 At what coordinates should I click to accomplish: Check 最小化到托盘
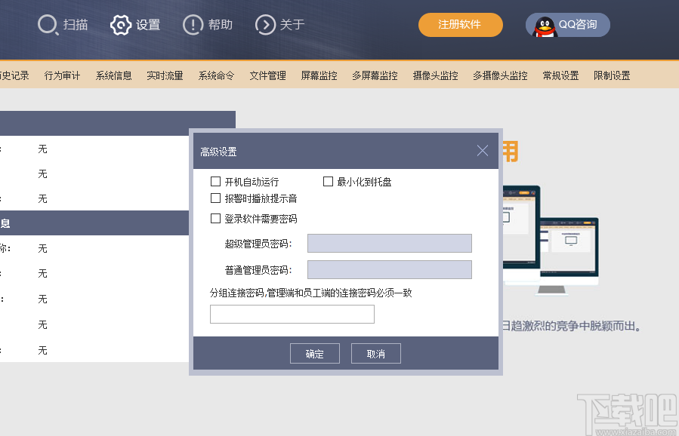click(329, 181)
